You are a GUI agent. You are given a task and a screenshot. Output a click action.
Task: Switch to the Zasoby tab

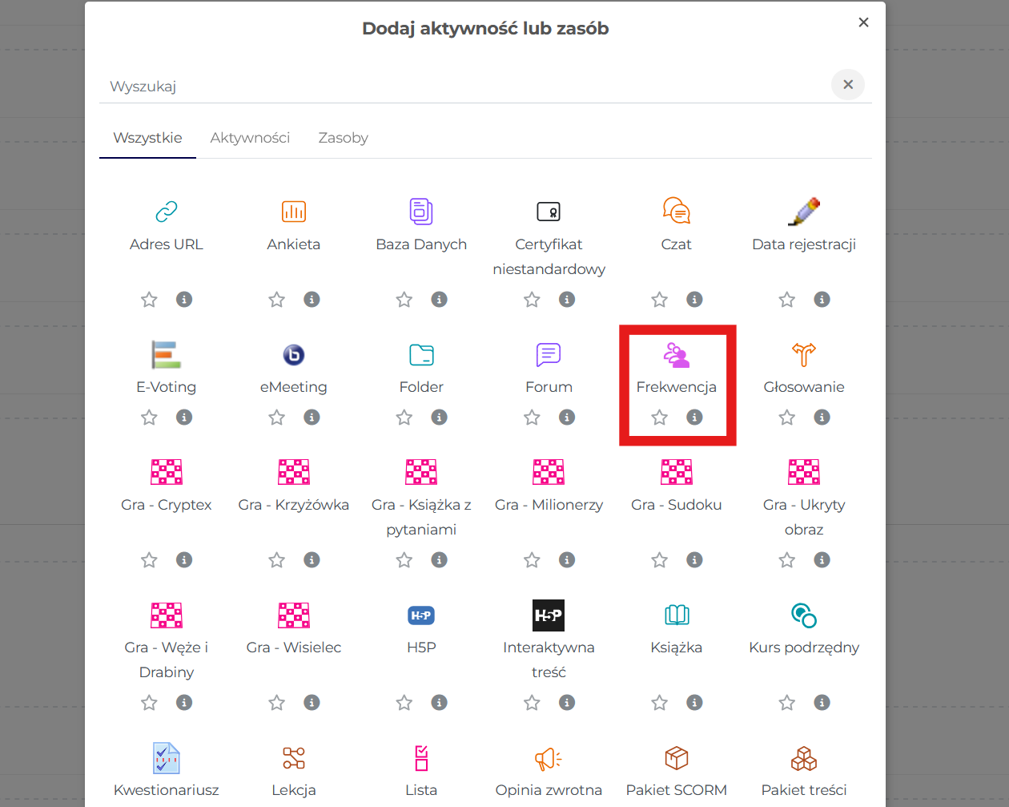pos(343,138)
